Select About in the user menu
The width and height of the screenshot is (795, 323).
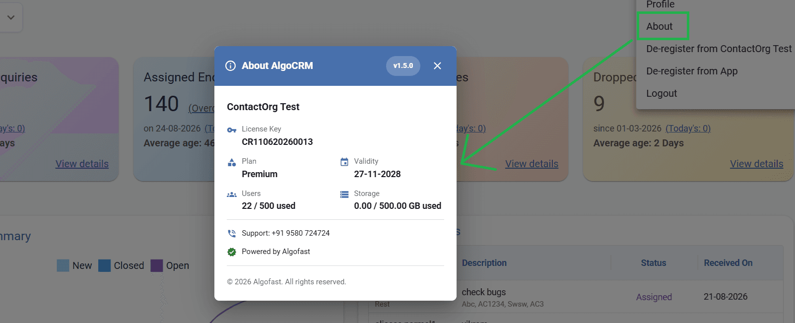coord(659,26)
